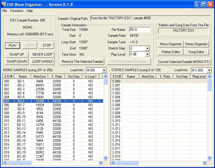Click the FACTORY.ESX file button
215x168 pixels.
[184, 30]
